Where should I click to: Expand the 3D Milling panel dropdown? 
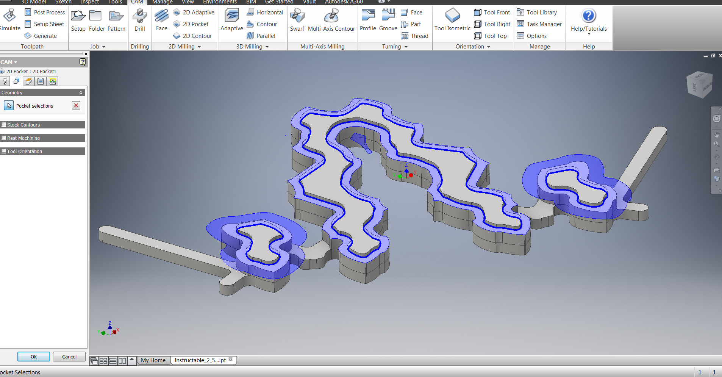click(267, 47)
